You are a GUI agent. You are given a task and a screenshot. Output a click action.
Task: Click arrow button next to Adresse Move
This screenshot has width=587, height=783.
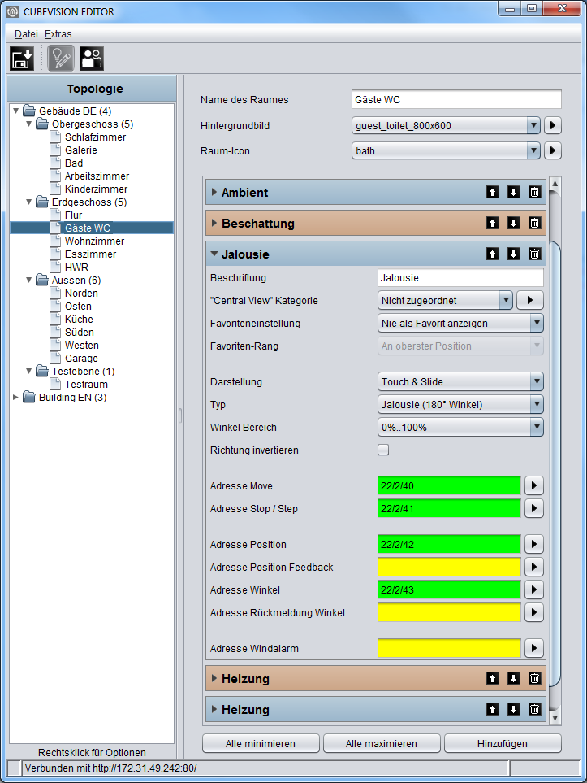pyautogui.click(x=534, y=485)
